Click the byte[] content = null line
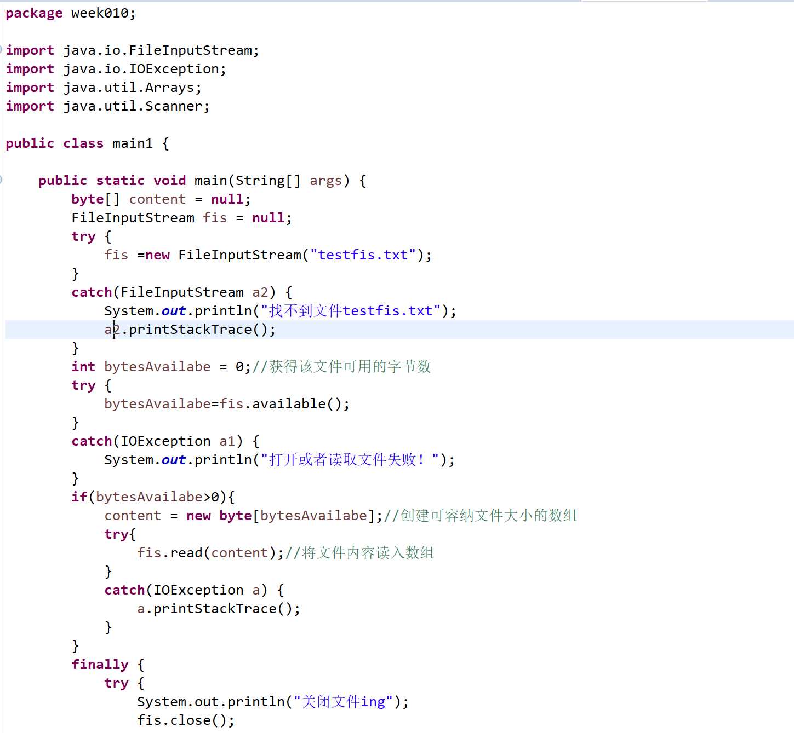This screenshot has height=733, width=794. click(161, 199)
